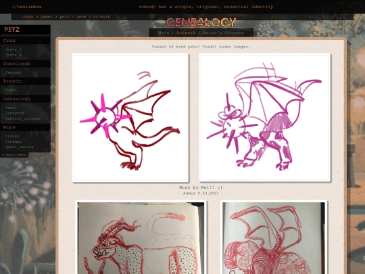Open /petz_series under More
This screenshot has height=274, width=365.
[19, 147]
